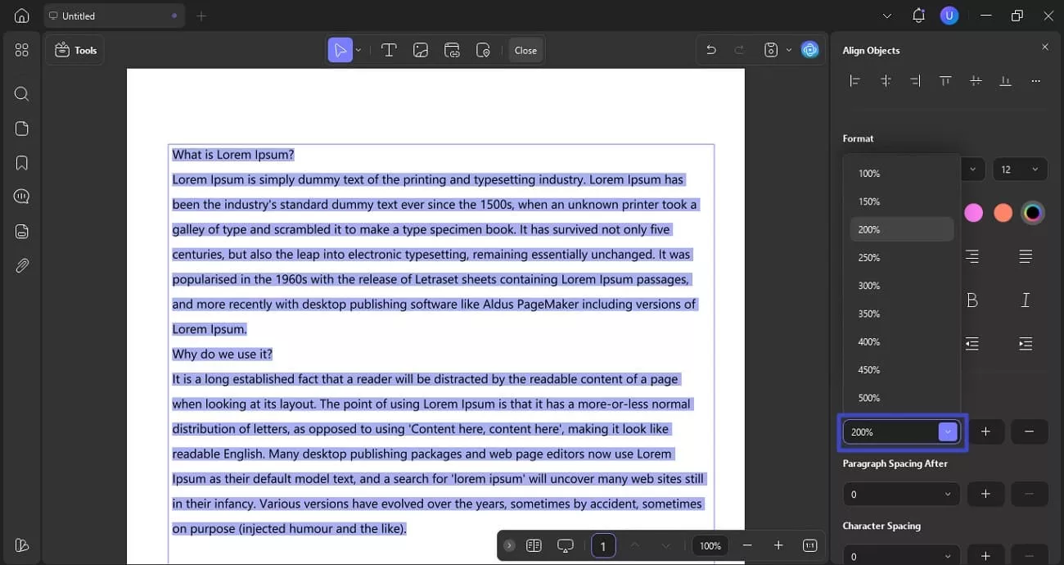Open the Comments panel in the sidebar
This screenshot has height=565, width=1064.
pos(21,196)
